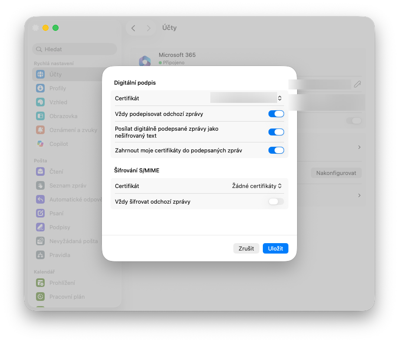This screenshot has height=343, width=399.
Task: Click the magnifier icon in Hledat field
Action: click(39, 49)
